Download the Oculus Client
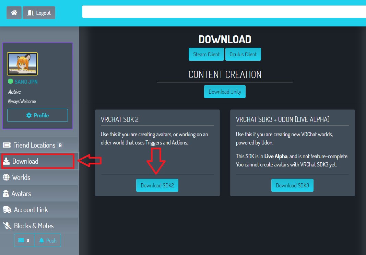Viewport: 366px width, 255px height. coord(243,54)
